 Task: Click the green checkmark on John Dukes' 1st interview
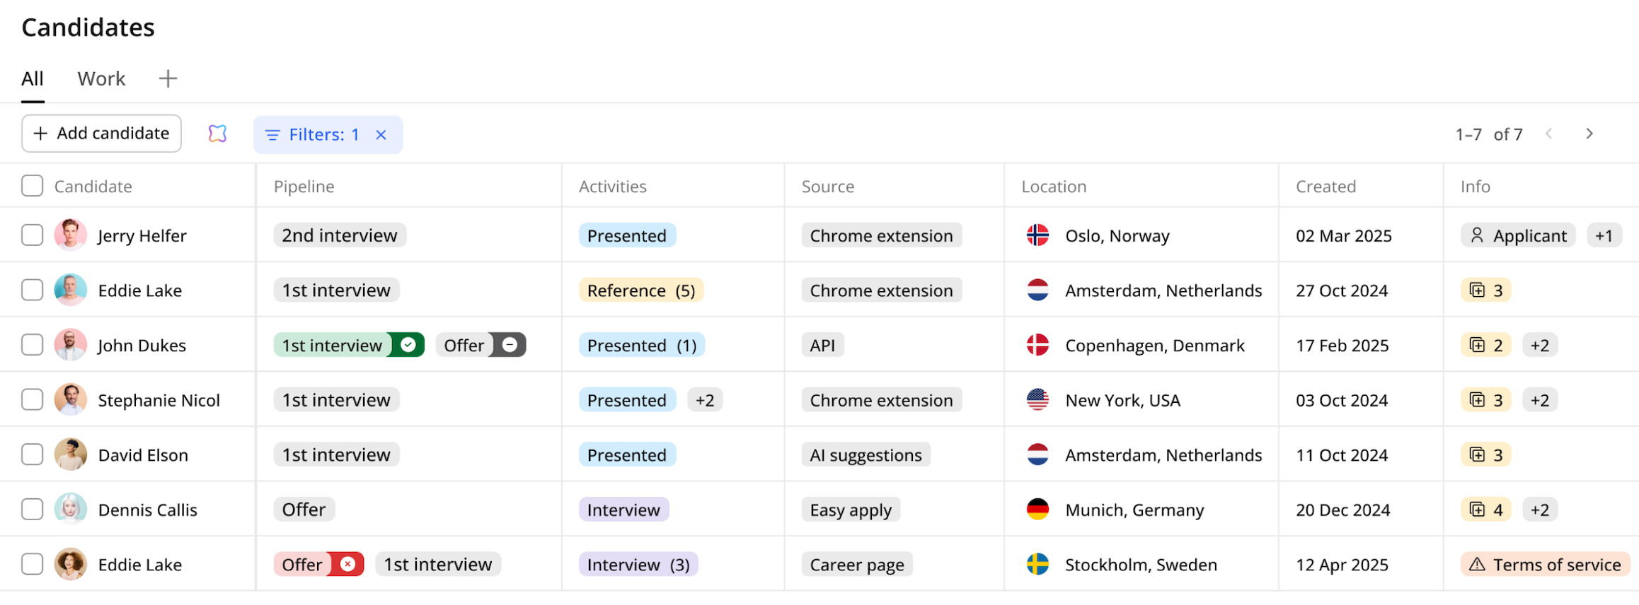[x=408, y=345]
